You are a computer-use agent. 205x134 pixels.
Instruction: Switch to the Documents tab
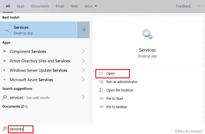click(x=40, y=6)
